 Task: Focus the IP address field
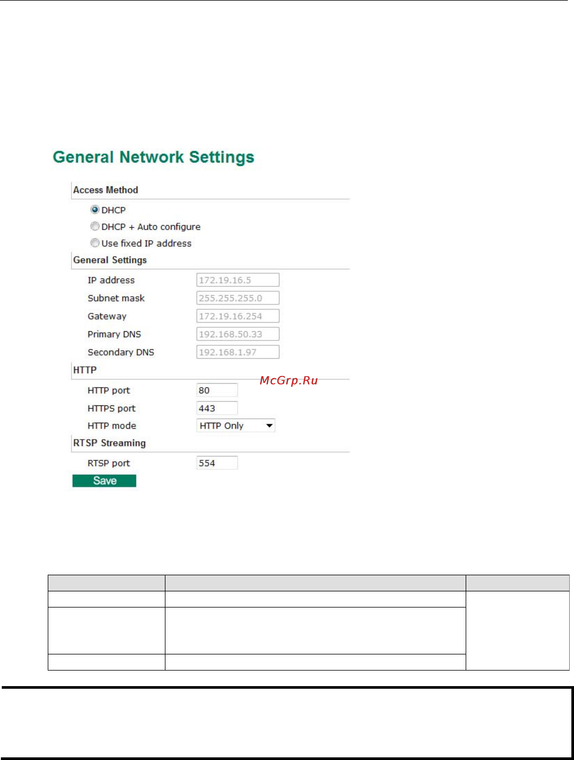(238, 280)
